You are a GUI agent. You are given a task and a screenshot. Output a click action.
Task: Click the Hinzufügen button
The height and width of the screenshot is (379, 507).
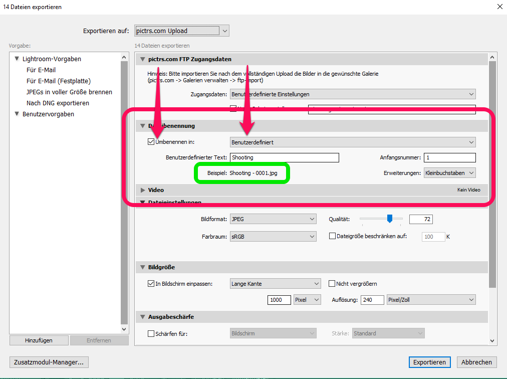[39, 340]
